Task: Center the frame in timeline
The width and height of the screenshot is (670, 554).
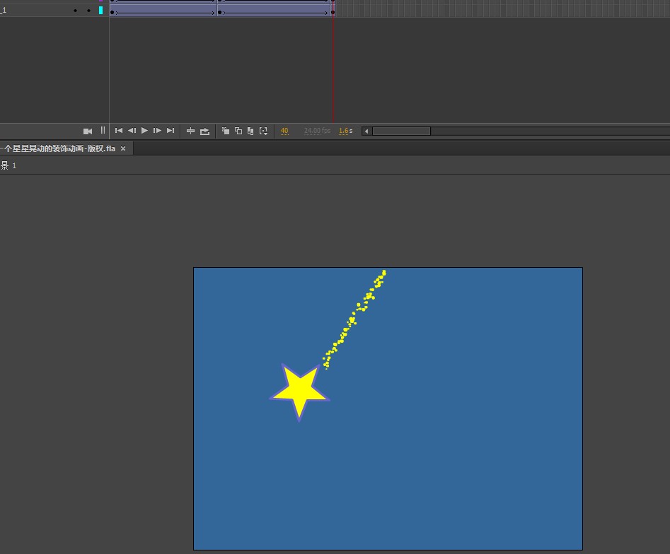Action: (190, 131)
